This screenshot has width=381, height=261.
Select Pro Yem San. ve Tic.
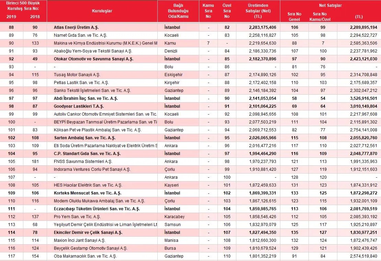pyautogui.click(x=77, y=217)
